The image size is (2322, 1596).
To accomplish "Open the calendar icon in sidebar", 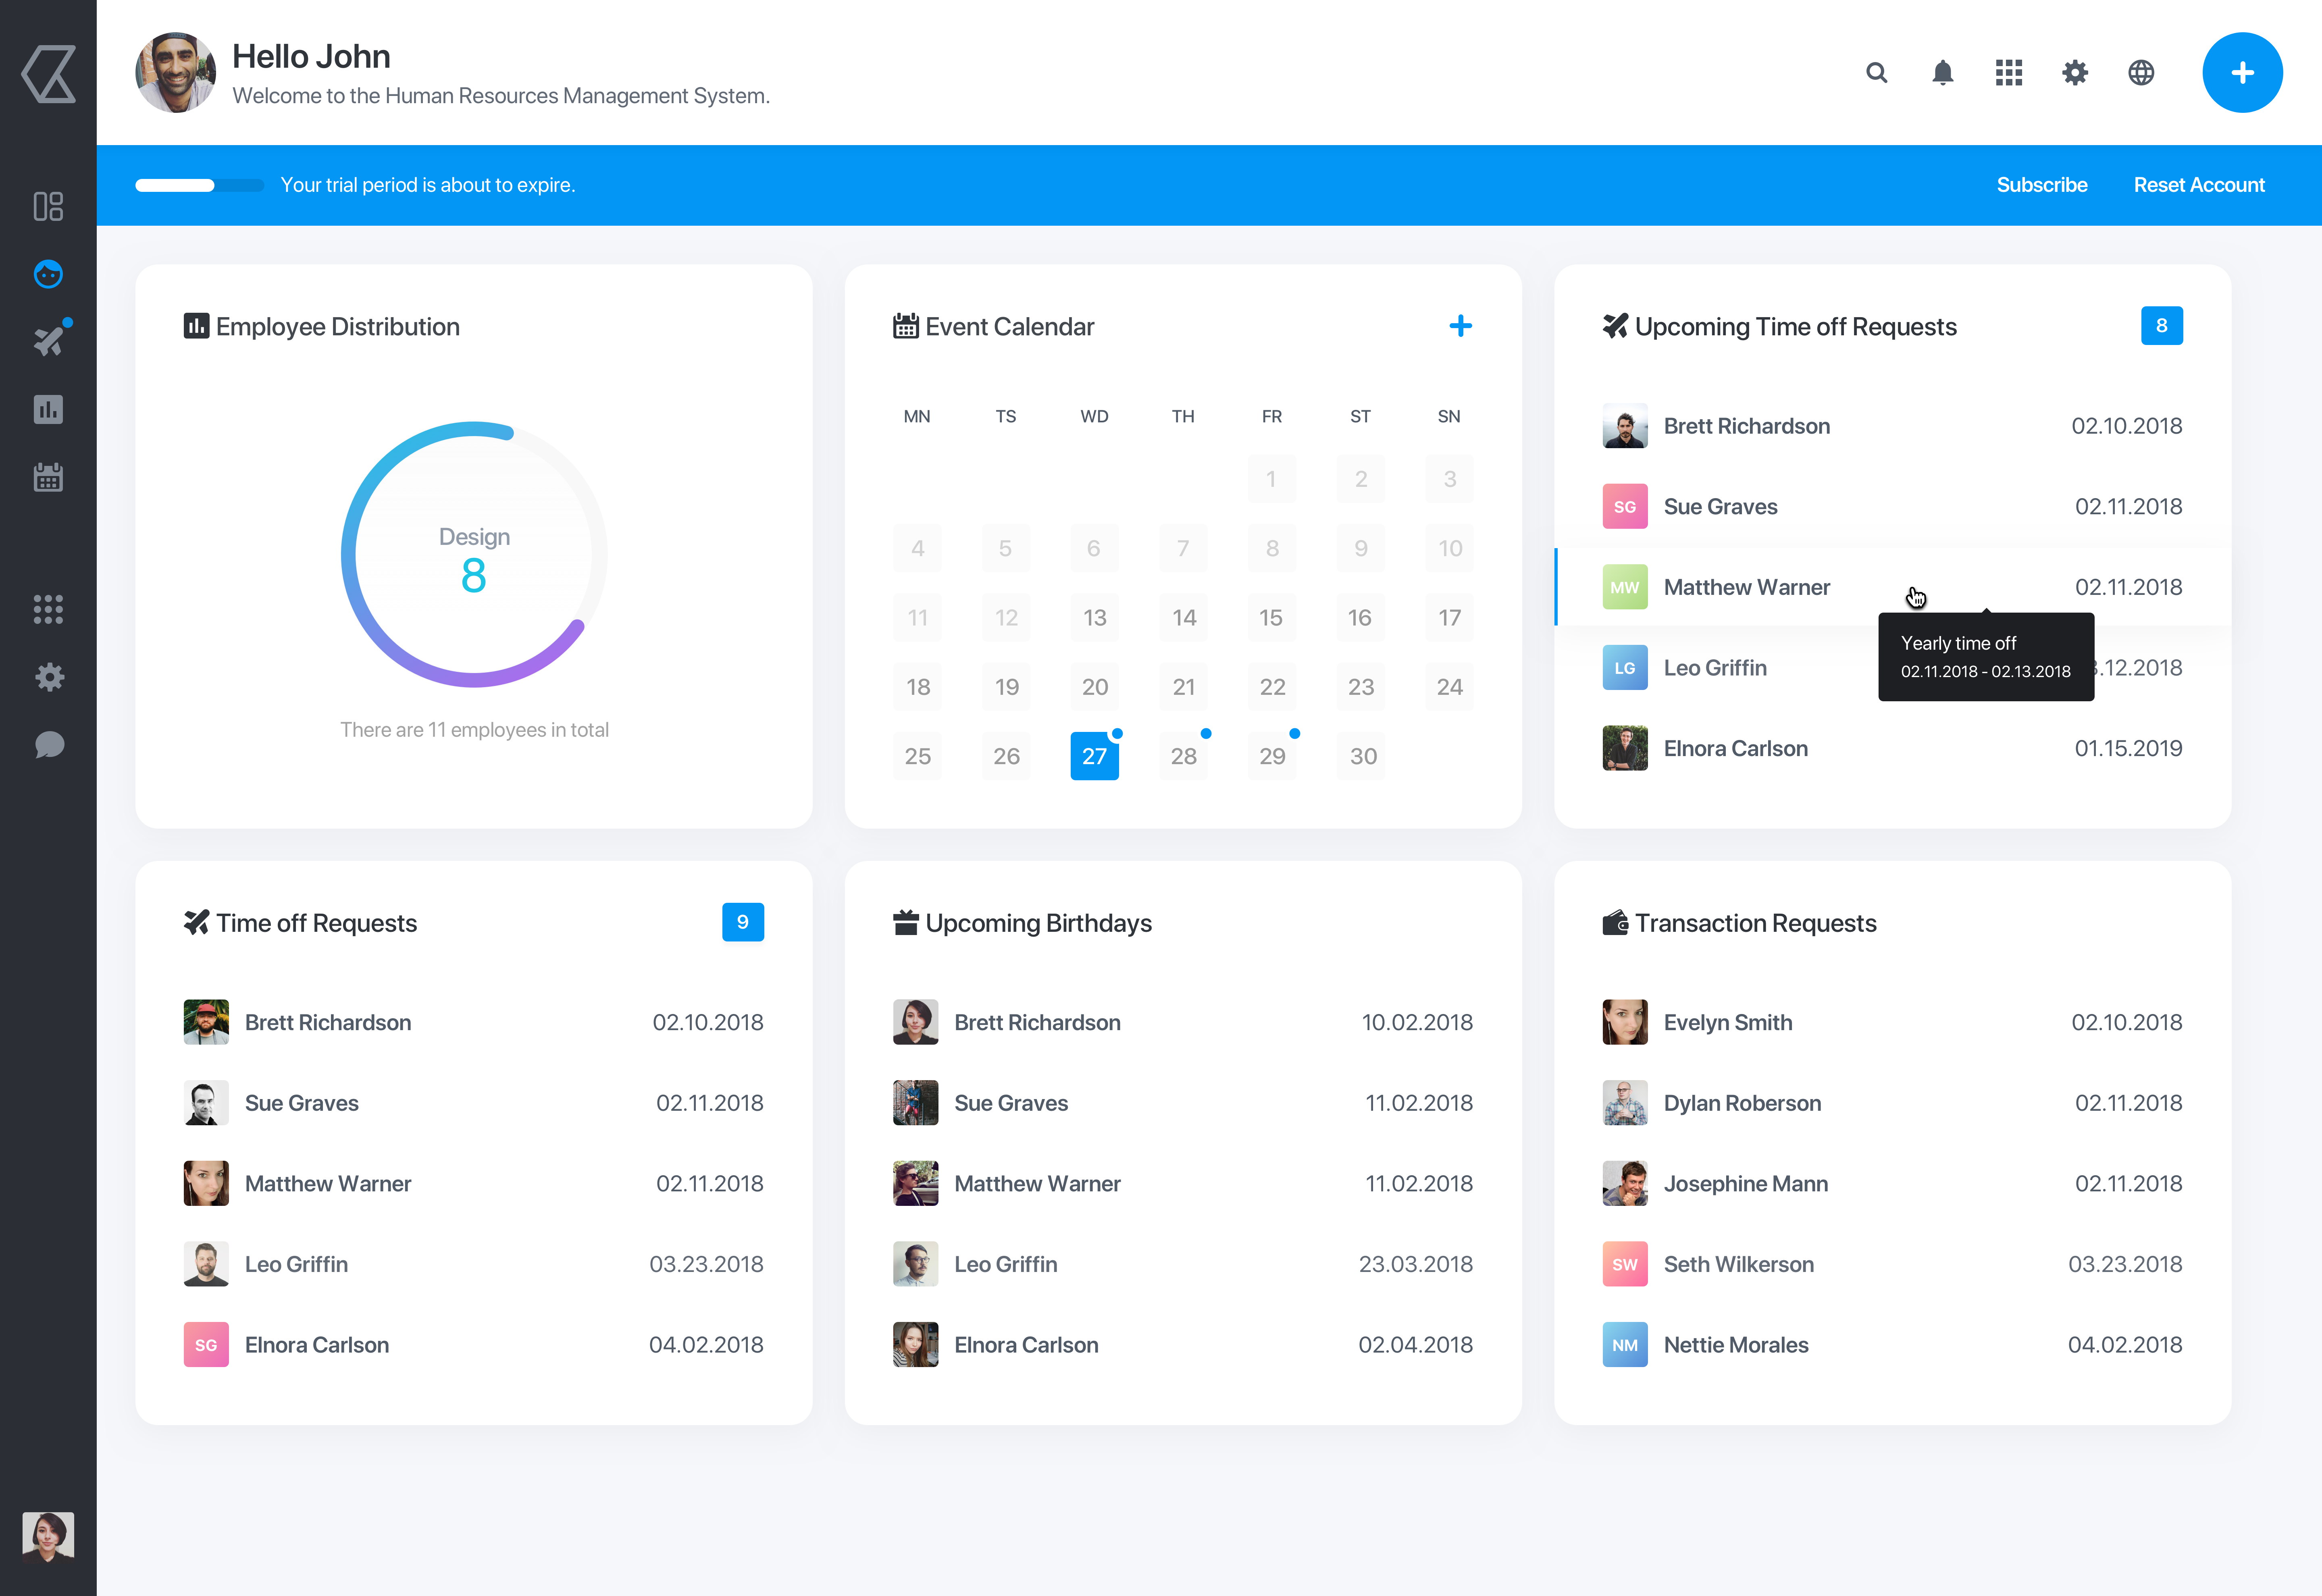I will click(48, 477).
